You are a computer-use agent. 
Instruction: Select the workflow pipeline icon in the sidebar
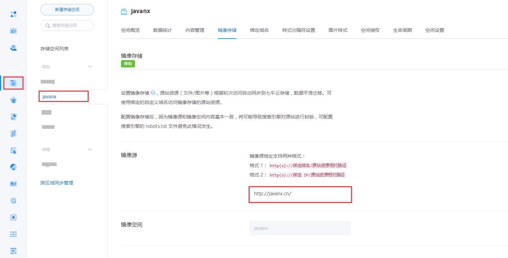(13, 133)
